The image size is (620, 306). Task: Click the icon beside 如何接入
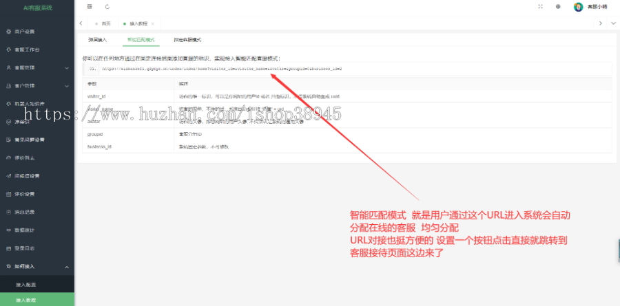click(9, 267)
